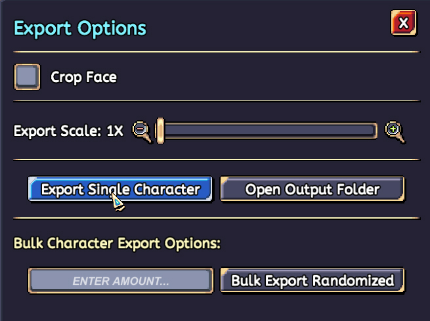Click the Bulk Character Export Options heading
Image resolution: width=430 pixels, height=321 pixels.
[x=117, y=243]
